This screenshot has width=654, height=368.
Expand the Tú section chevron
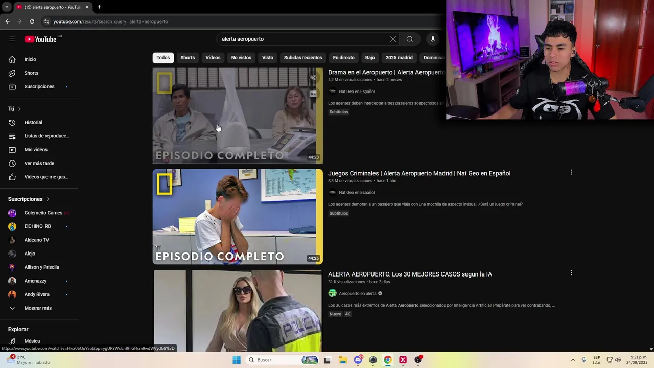tap(19, 109)
